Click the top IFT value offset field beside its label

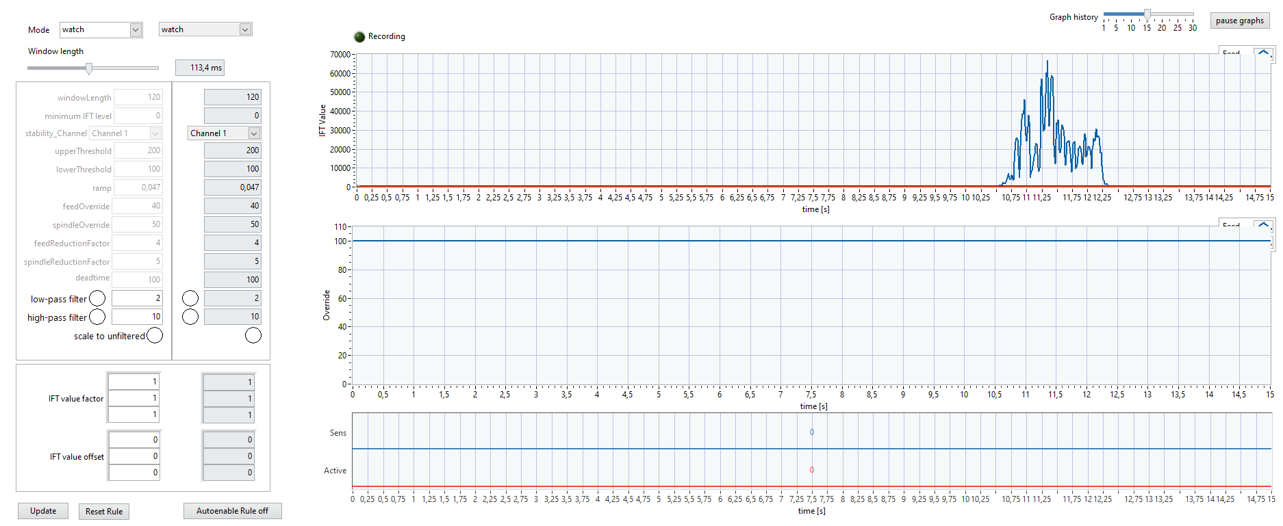click(x=134, y=440)
